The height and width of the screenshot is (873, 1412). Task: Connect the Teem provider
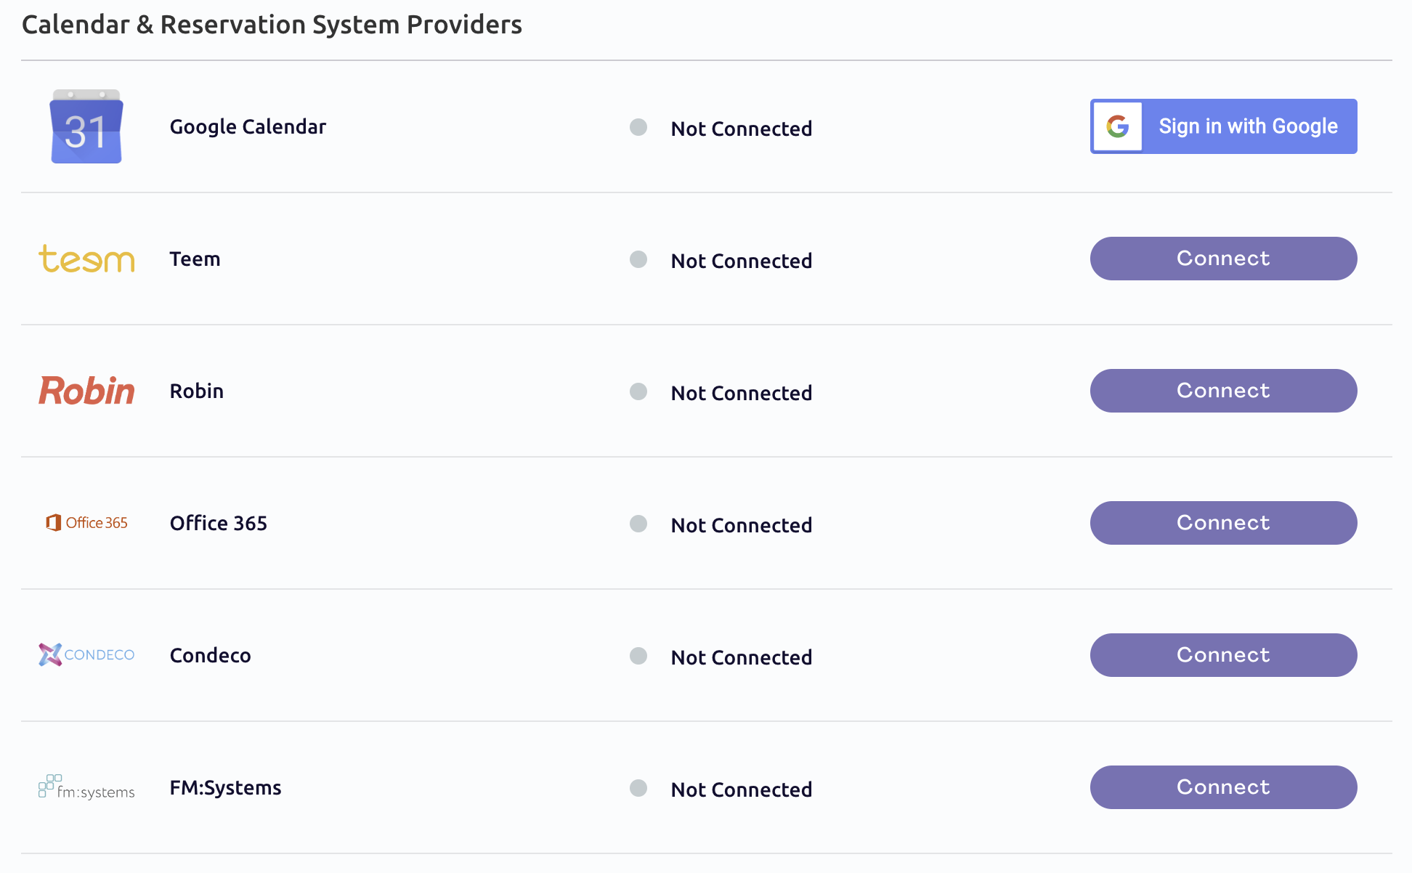pos(1223,259)
